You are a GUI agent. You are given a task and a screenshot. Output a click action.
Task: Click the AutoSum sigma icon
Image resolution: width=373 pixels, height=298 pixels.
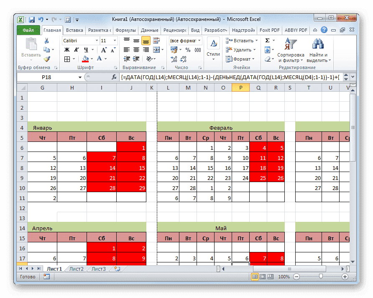[267, 41]
